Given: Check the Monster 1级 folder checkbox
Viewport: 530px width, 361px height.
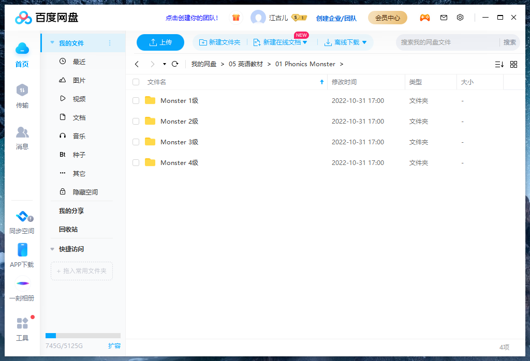Looking at the screenshot, I should (136, 100).
